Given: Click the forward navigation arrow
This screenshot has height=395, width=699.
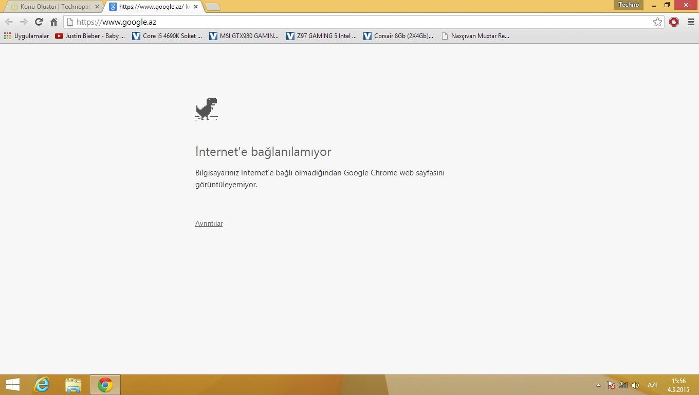Looking at the screenshot, I should coord(24,22).
